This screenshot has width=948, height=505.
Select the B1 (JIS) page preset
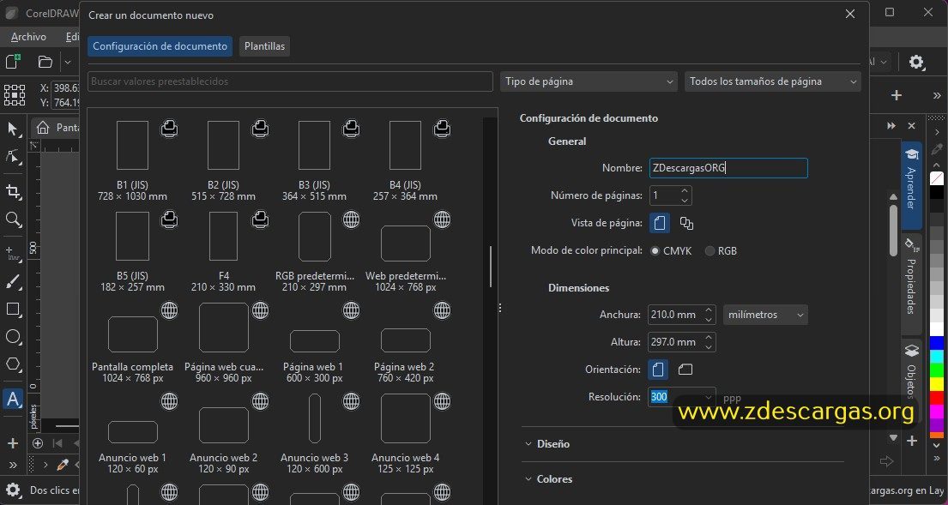[132, 160]
